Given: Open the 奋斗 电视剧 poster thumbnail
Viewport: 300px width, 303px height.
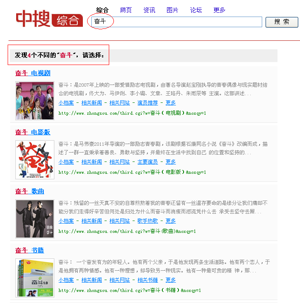Looking at the screenshot, I should (35, 100).
